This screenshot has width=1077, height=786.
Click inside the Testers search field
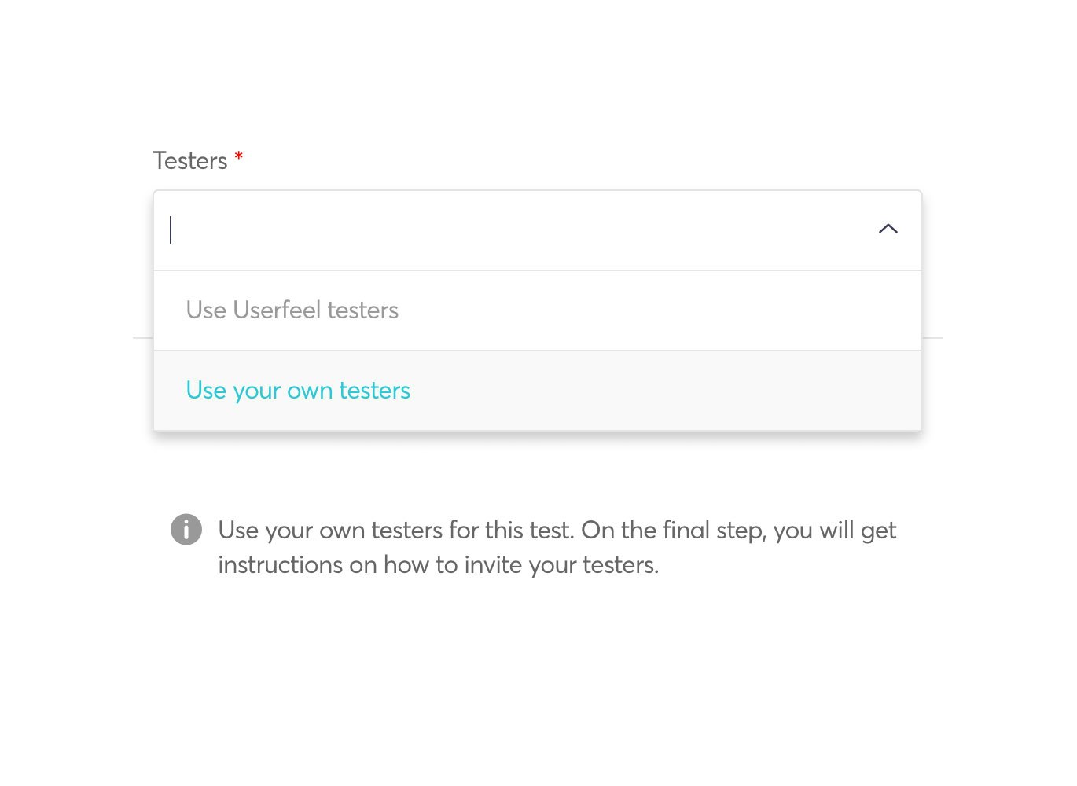472,230
